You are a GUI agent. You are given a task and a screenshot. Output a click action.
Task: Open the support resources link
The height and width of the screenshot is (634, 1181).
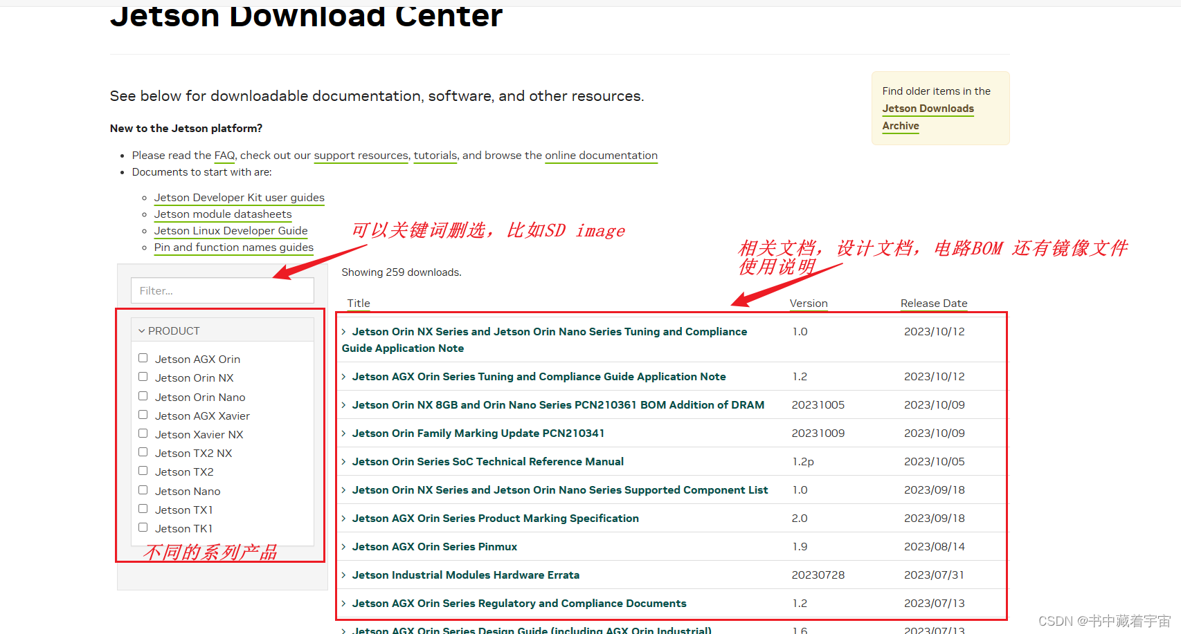click(x=361, y=156)
